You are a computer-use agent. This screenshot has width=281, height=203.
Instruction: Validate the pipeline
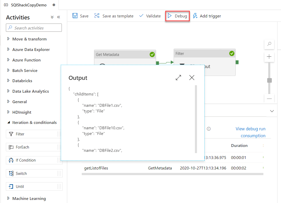pos(150,16)
